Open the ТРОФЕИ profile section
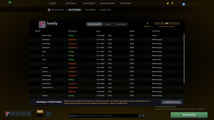 click(90, 10)
